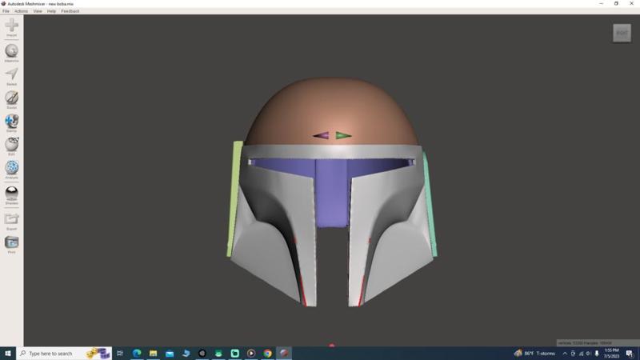
Task: Choose the Select tool
Action: 11,76
